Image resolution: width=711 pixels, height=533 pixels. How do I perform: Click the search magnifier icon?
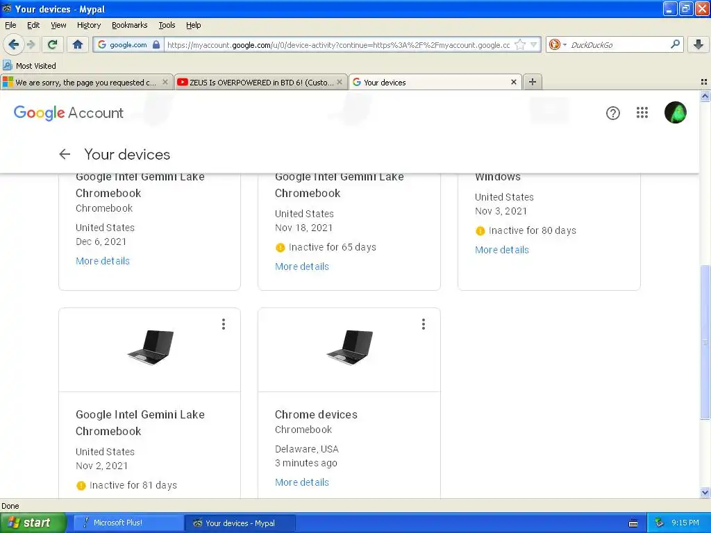(x=675, y=44)
